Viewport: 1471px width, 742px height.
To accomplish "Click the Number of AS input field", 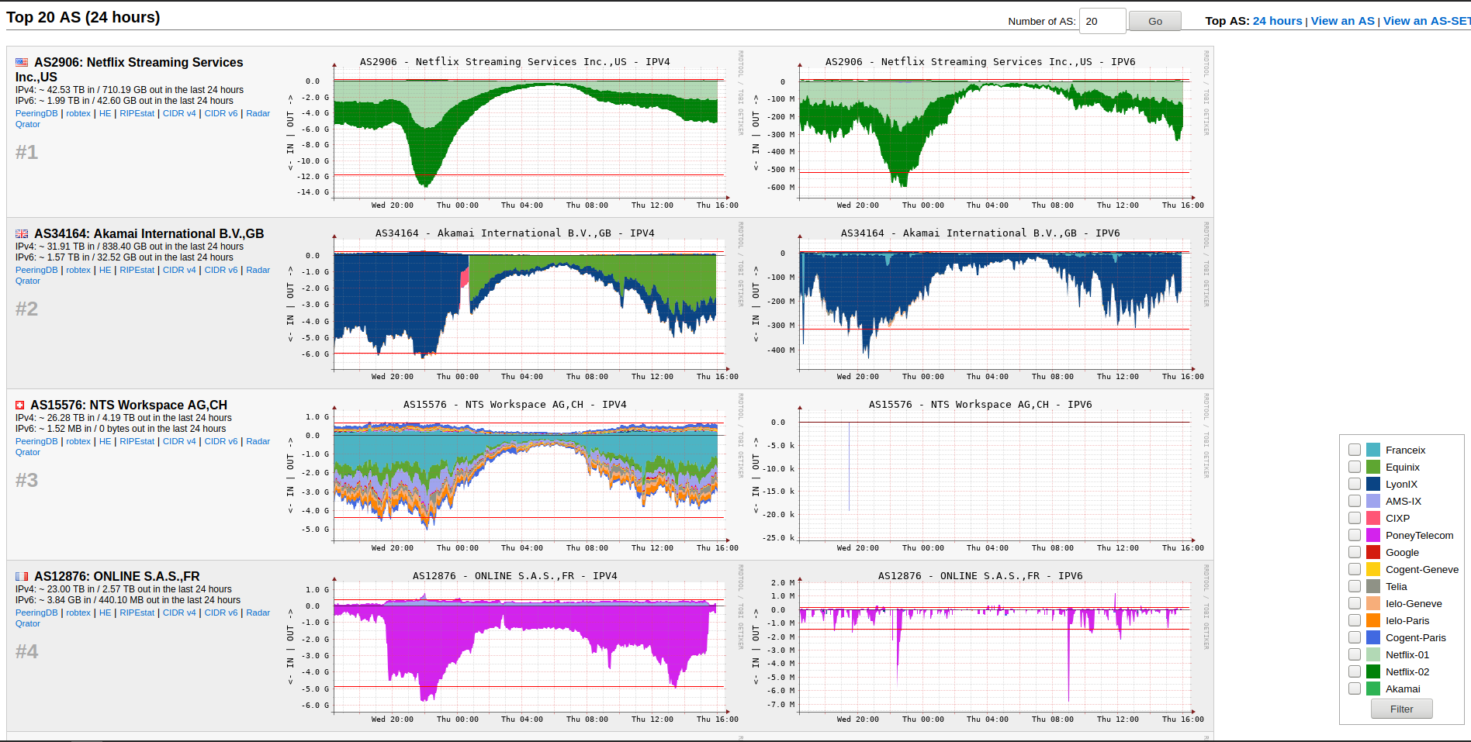I will (1102, 21).
